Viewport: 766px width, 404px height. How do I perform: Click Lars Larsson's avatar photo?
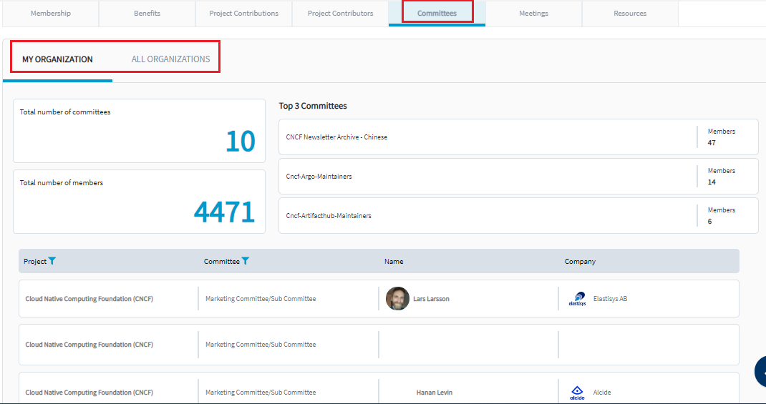click(397, 299)
